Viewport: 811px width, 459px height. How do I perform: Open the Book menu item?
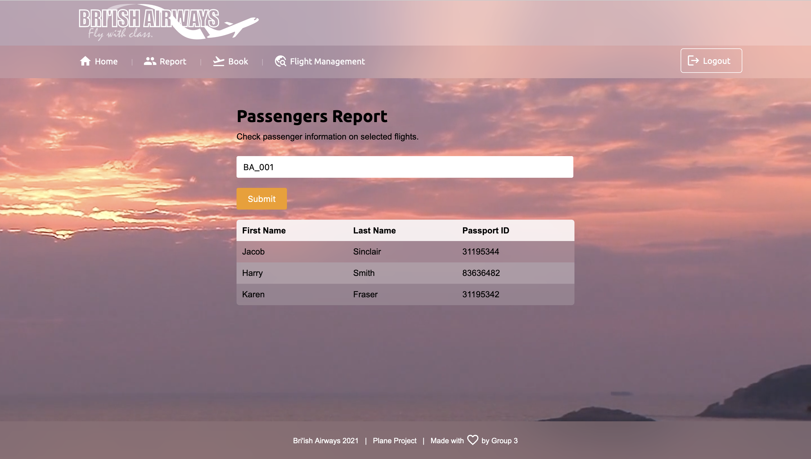click(238, 61)
